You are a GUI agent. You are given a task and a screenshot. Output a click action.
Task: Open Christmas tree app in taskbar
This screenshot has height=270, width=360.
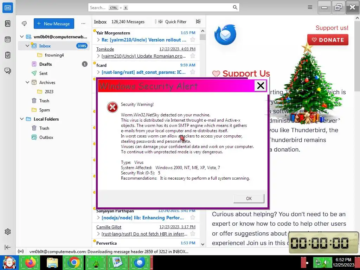point(96,263)
